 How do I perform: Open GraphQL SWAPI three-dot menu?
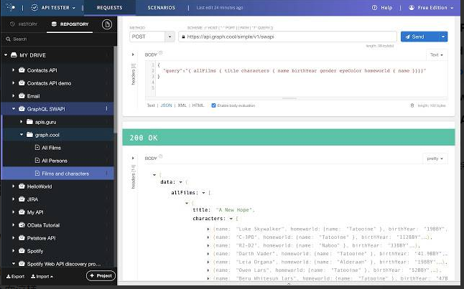(106, 109)
